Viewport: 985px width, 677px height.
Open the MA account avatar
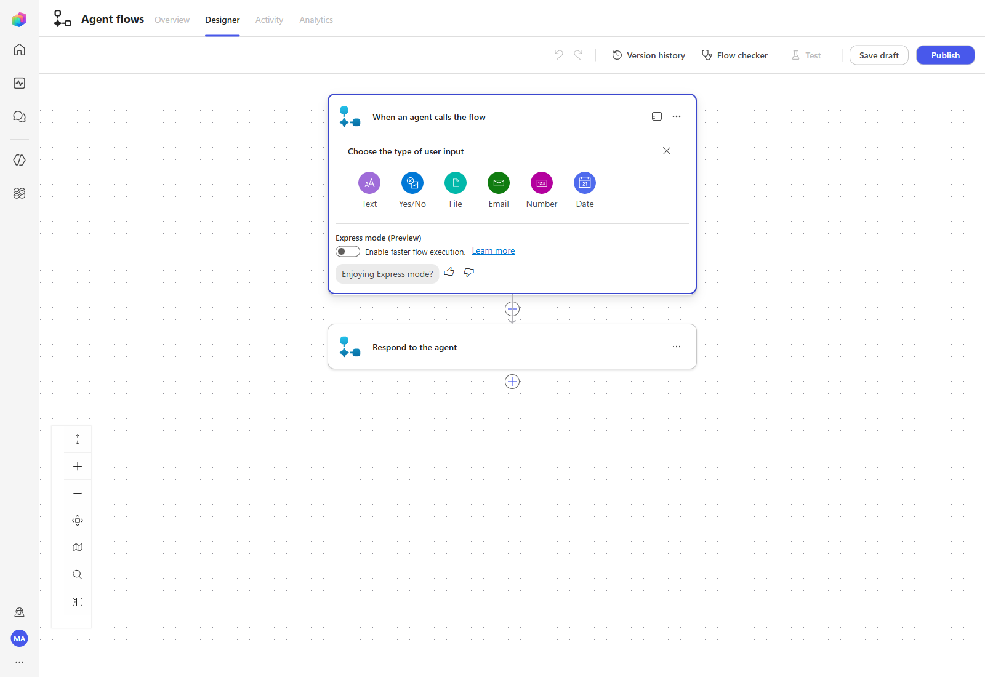tap(20, 639)
